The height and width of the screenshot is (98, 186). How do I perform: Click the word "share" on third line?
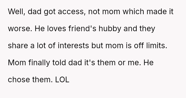[x=18, y=46]
